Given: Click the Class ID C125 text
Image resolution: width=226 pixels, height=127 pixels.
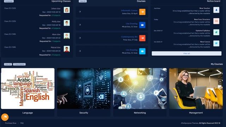Looking at the screenshot, I should (x=10, y=8).
